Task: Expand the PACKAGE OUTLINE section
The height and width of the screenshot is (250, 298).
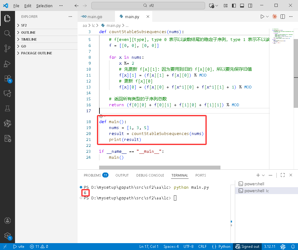Action: (46, 53)
